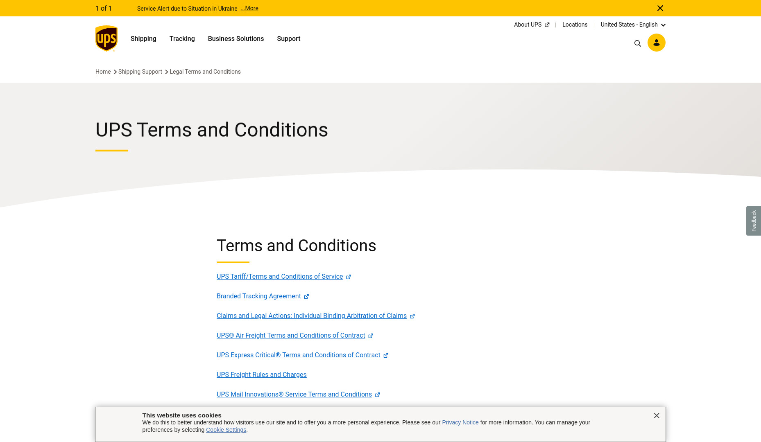Open UPS Air Freight Terms and Conditions
The image size is (761, 442).
[x=291, y=336]
